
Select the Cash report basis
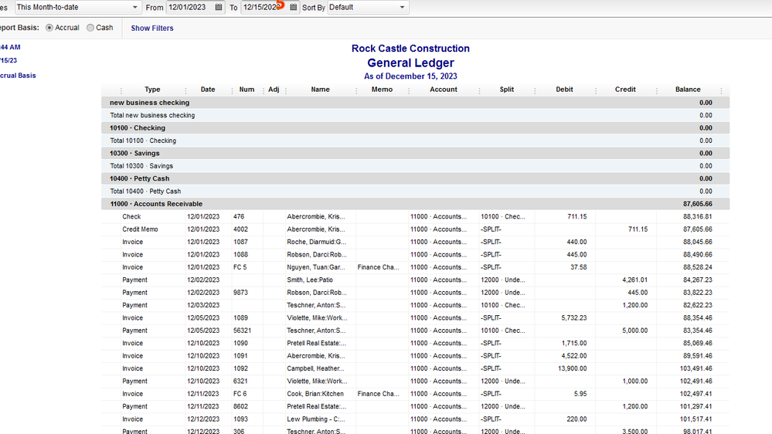(91, 28)
